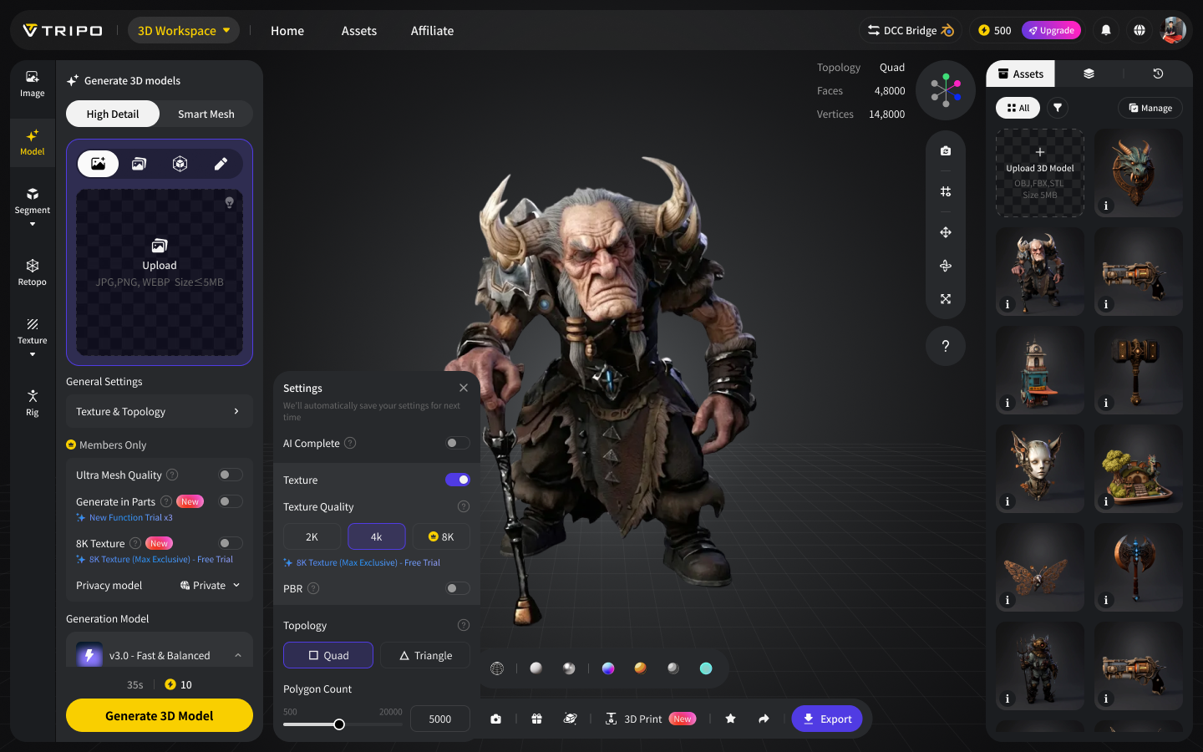Select the Retopo sidebar icon
Image resolution: width=1203 pixels, height=752 pixels.
pyautogui.click(x=32, y=272)
